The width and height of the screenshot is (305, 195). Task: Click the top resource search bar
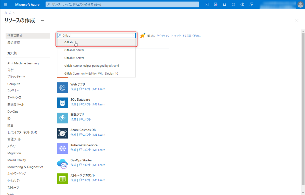122,5
